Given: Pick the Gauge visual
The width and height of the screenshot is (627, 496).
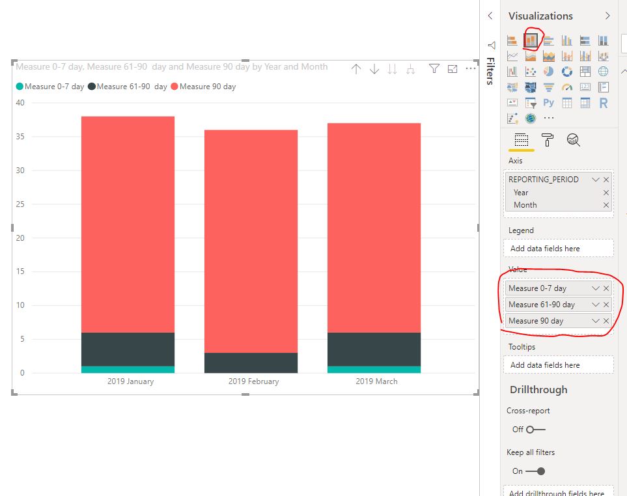Looking at the screenshot, I should (x=566, y=87).
